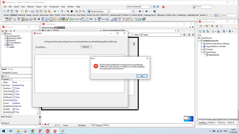Viewport: 239px width, 134px height.
Task: Open the 64-bit Windows platform dropdown
Action: 98,11
